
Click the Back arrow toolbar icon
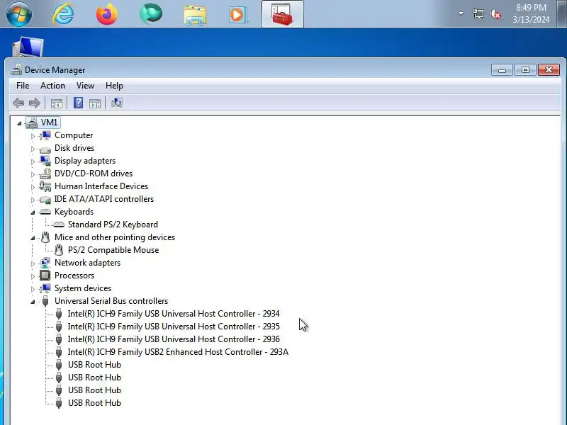pyautogui.click(x=18, y=103)
